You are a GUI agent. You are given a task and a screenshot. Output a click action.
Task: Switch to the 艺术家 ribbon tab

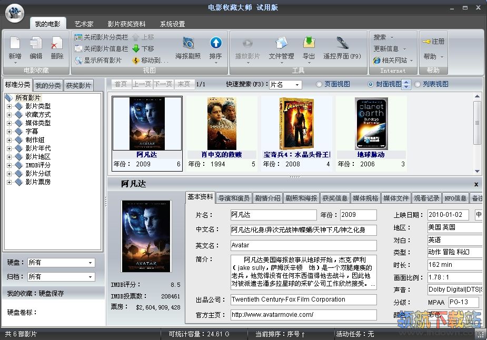pos(84,24)
